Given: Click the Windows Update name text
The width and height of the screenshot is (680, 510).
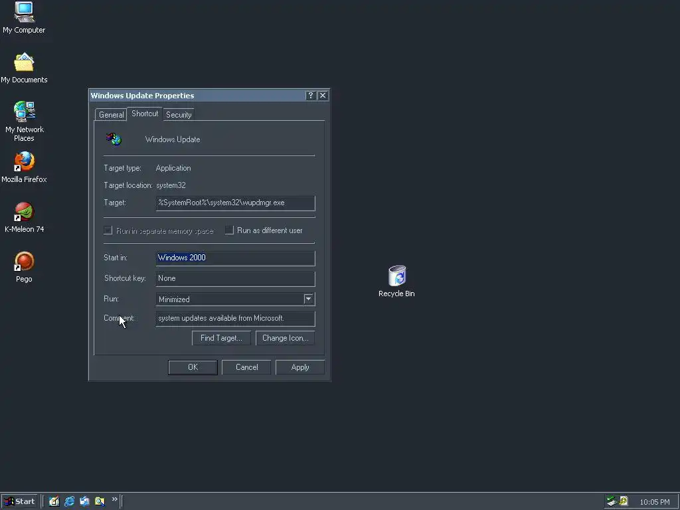Looking at the screenshot, I should click(x=173, y=139).
